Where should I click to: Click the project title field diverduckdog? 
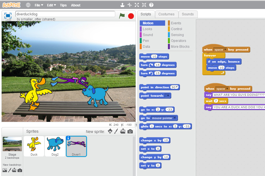[x=65, y=14]
